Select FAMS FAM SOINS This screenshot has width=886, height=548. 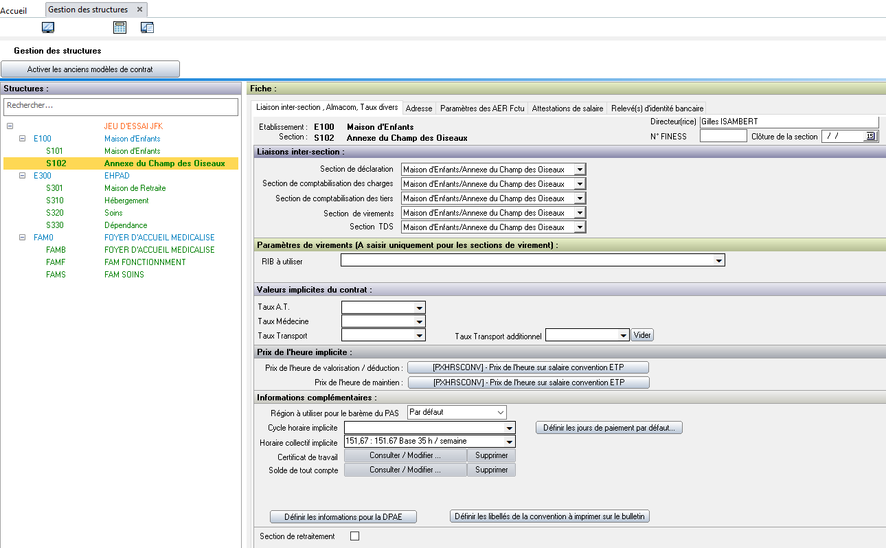tap(121, 275)
